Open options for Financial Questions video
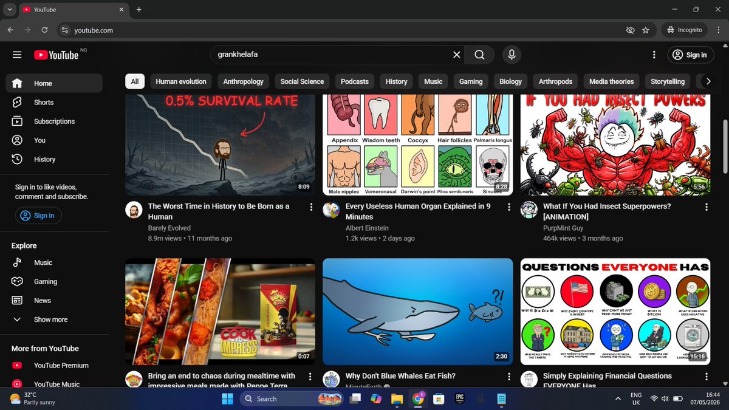 tap(707, 377)
